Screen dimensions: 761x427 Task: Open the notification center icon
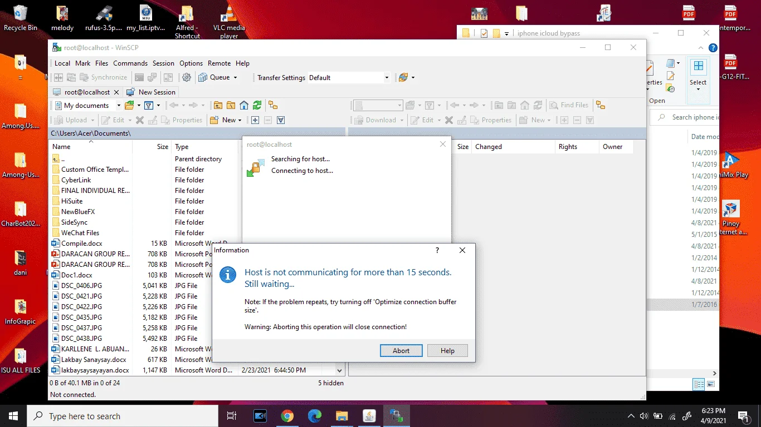pos(743,416)
